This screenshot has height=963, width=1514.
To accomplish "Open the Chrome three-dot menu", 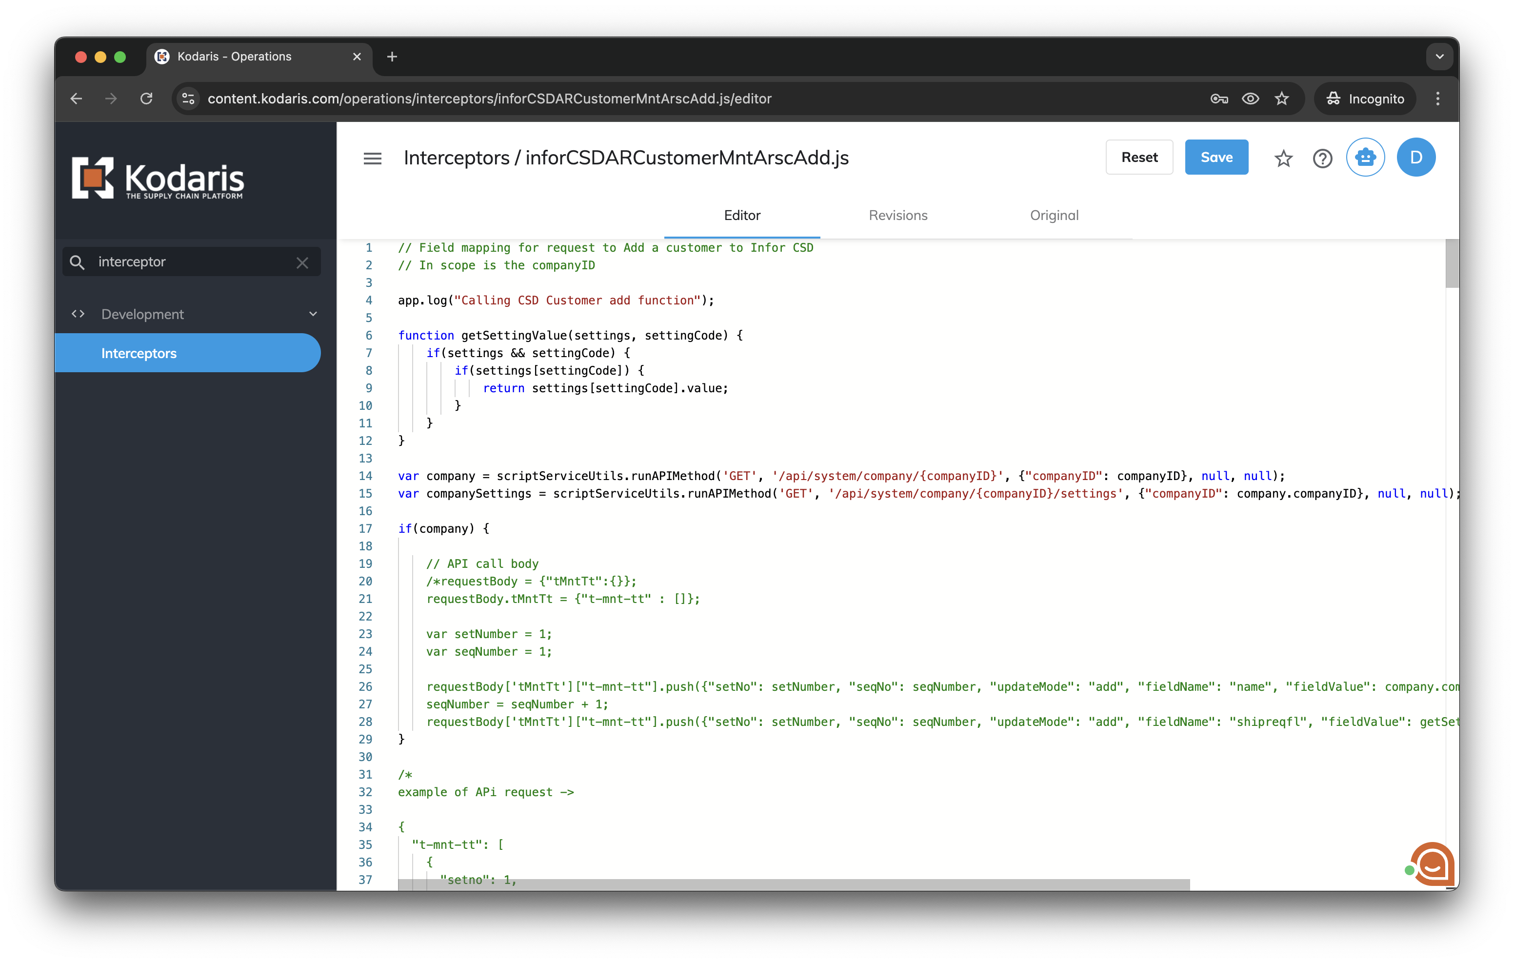I will [1437, 99].
